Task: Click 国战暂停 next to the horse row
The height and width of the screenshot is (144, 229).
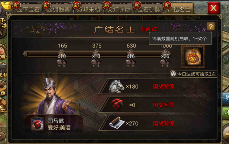Action: point(164,86)
